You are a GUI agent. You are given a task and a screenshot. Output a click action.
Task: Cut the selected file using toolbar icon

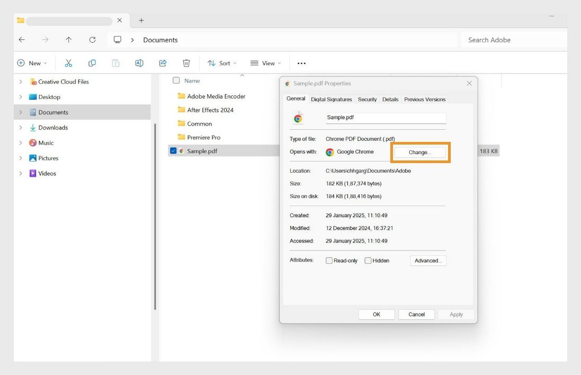pos(68,63)
